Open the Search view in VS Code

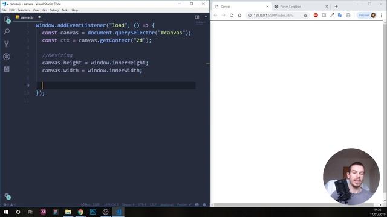(7, 31)
